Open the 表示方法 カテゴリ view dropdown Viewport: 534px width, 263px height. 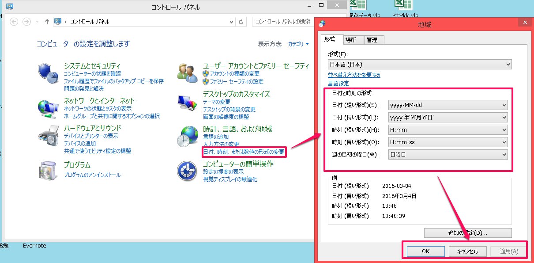pyautogui.click(x=298, y=44)
